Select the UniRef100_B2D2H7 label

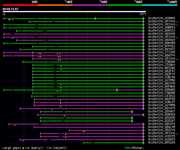click(161, 121)
